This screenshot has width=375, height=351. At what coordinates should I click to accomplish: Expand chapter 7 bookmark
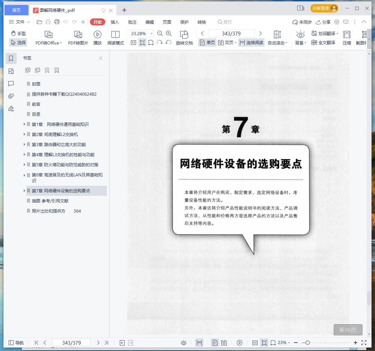[24, 191]
